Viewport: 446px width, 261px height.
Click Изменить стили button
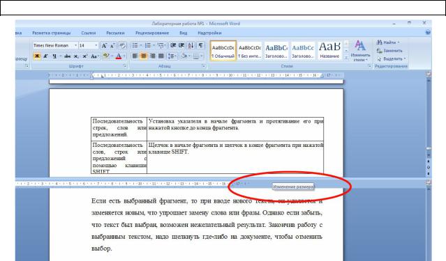click(x=360, y=51)
